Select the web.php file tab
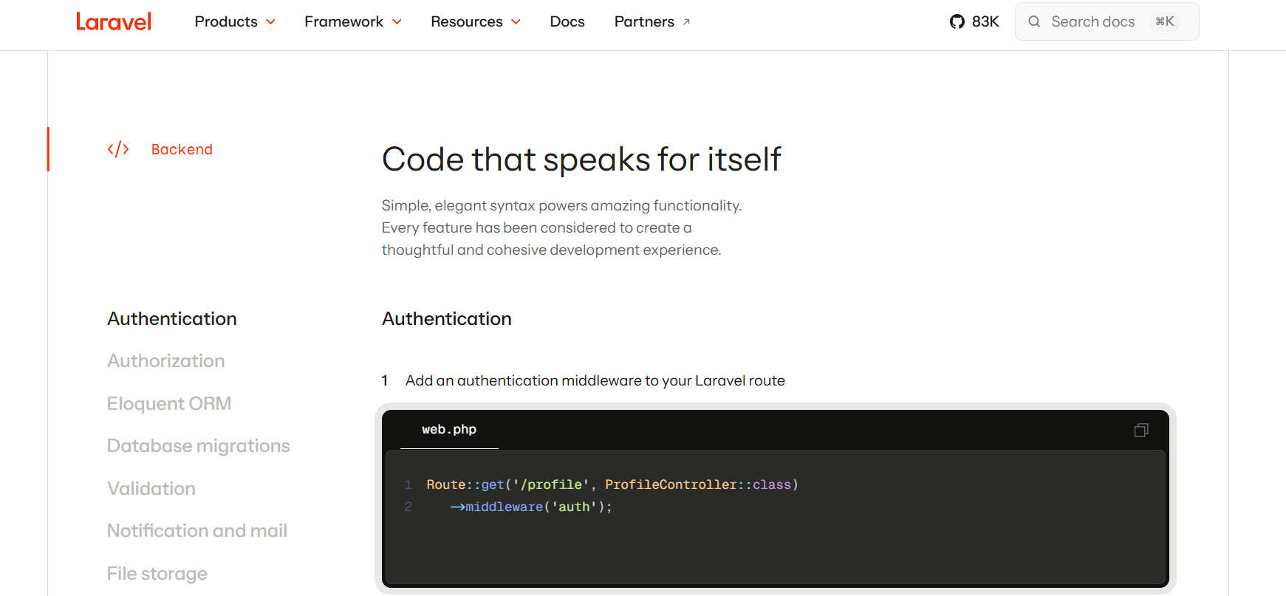Screen dimensions: 1286x596 click(449, 429)
